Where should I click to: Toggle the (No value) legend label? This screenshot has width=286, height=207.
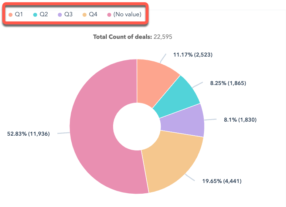pyautogui.click(x=127, y=14)
